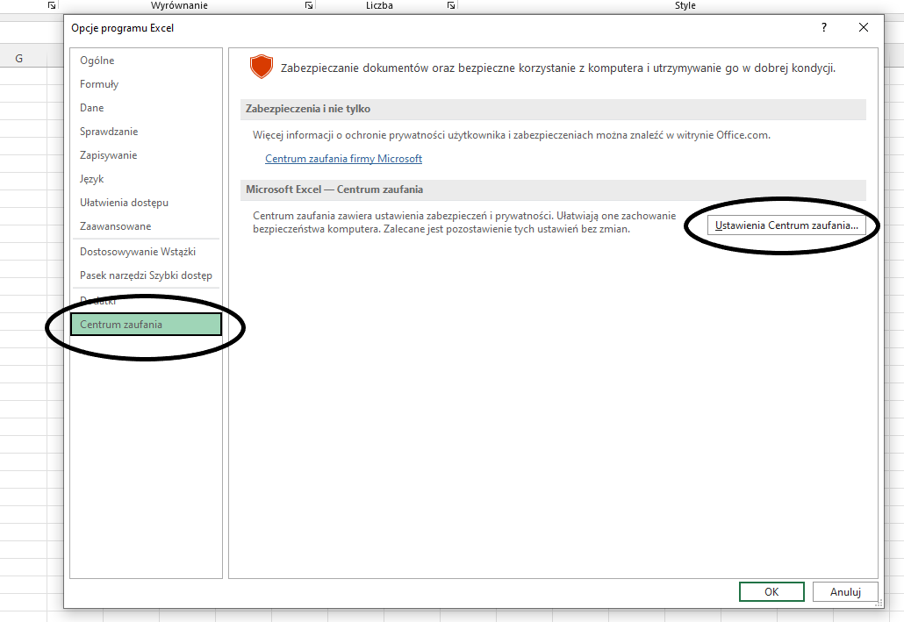Close the Opcje programu Excel dialog

pos(863,27)
